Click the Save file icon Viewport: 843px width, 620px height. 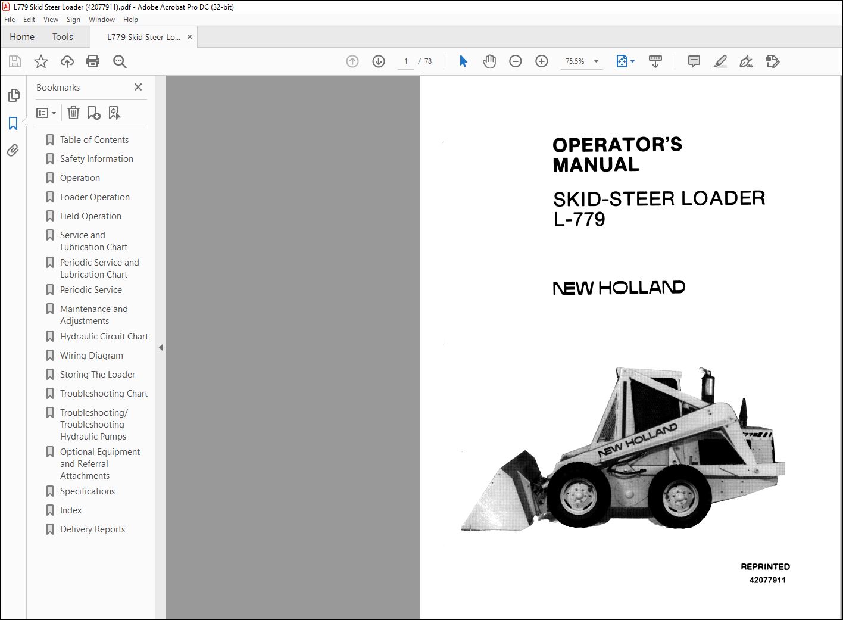(15, 61)
